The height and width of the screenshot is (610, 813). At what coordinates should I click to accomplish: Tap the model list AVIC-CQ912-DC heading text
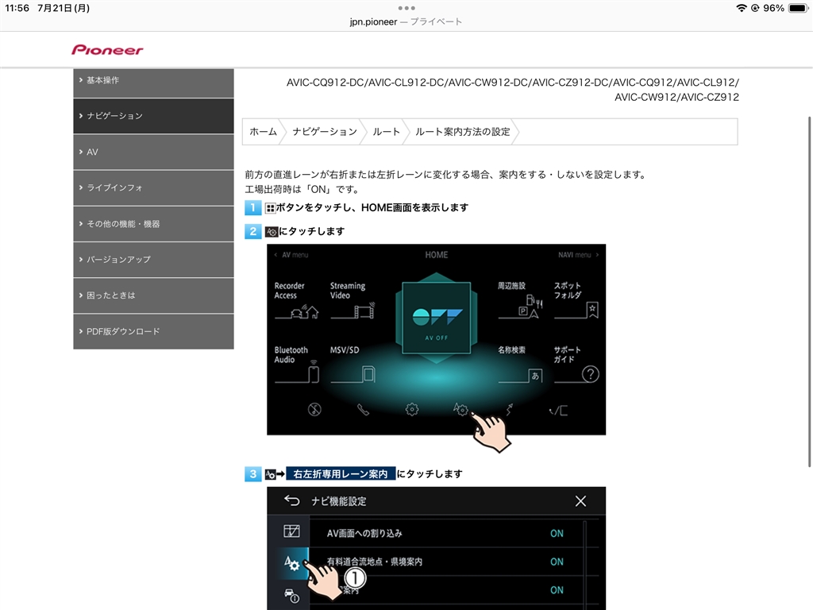(512, 89)
